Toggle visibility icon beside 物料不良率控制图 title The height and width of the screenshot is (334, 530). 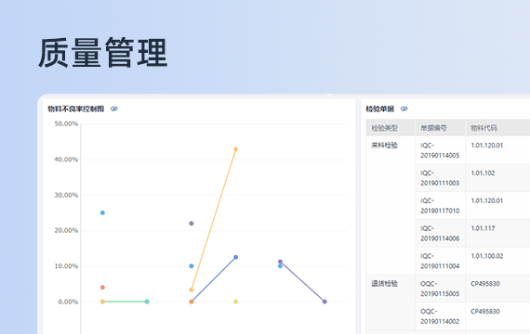[114, 109]
